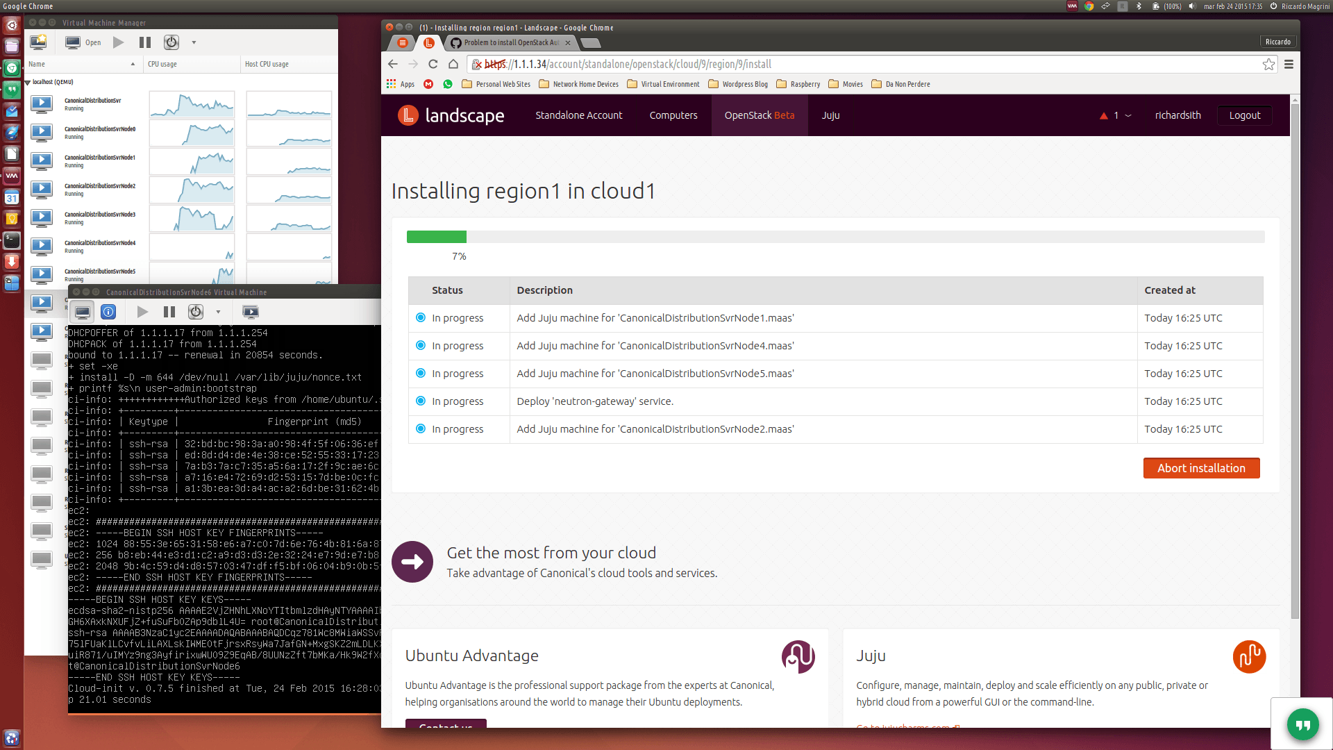
Task: Open Movies bookmark folder
Action: pos(846,84)
